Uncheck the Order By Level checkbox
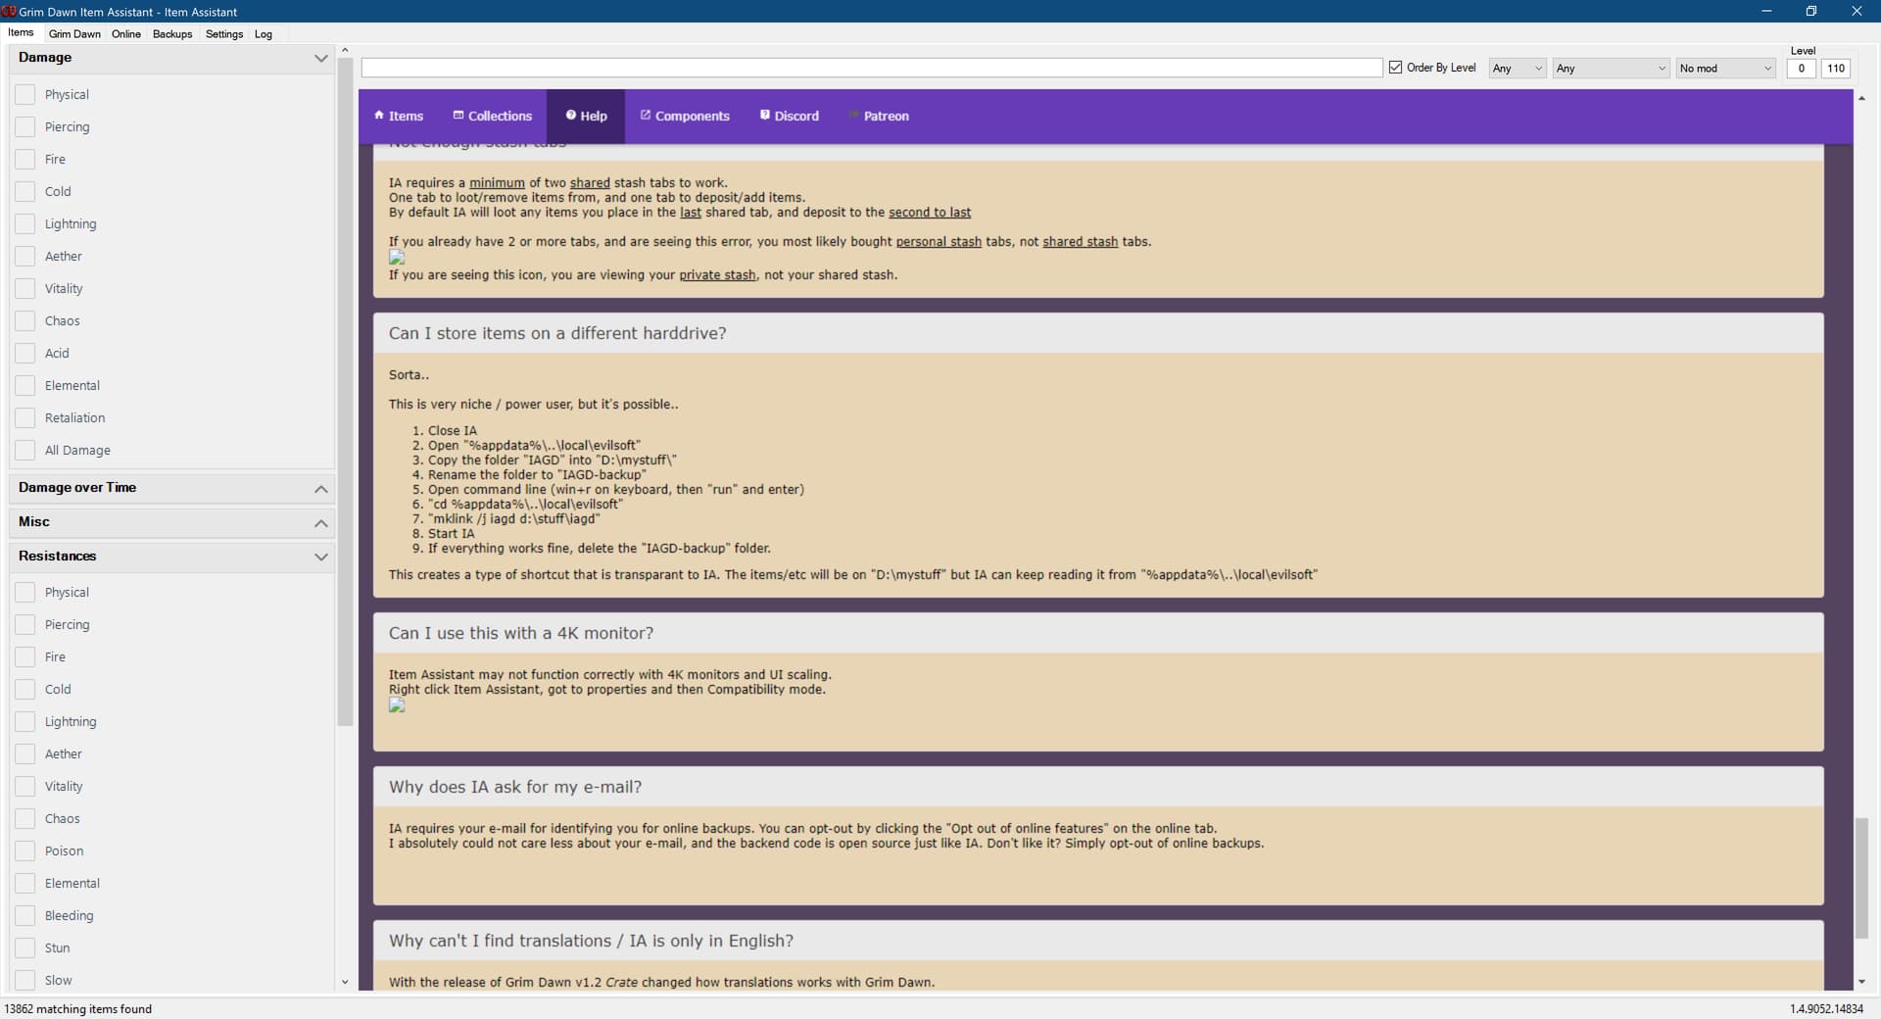This screenshot has width=1881, height=1019. 1395,68
